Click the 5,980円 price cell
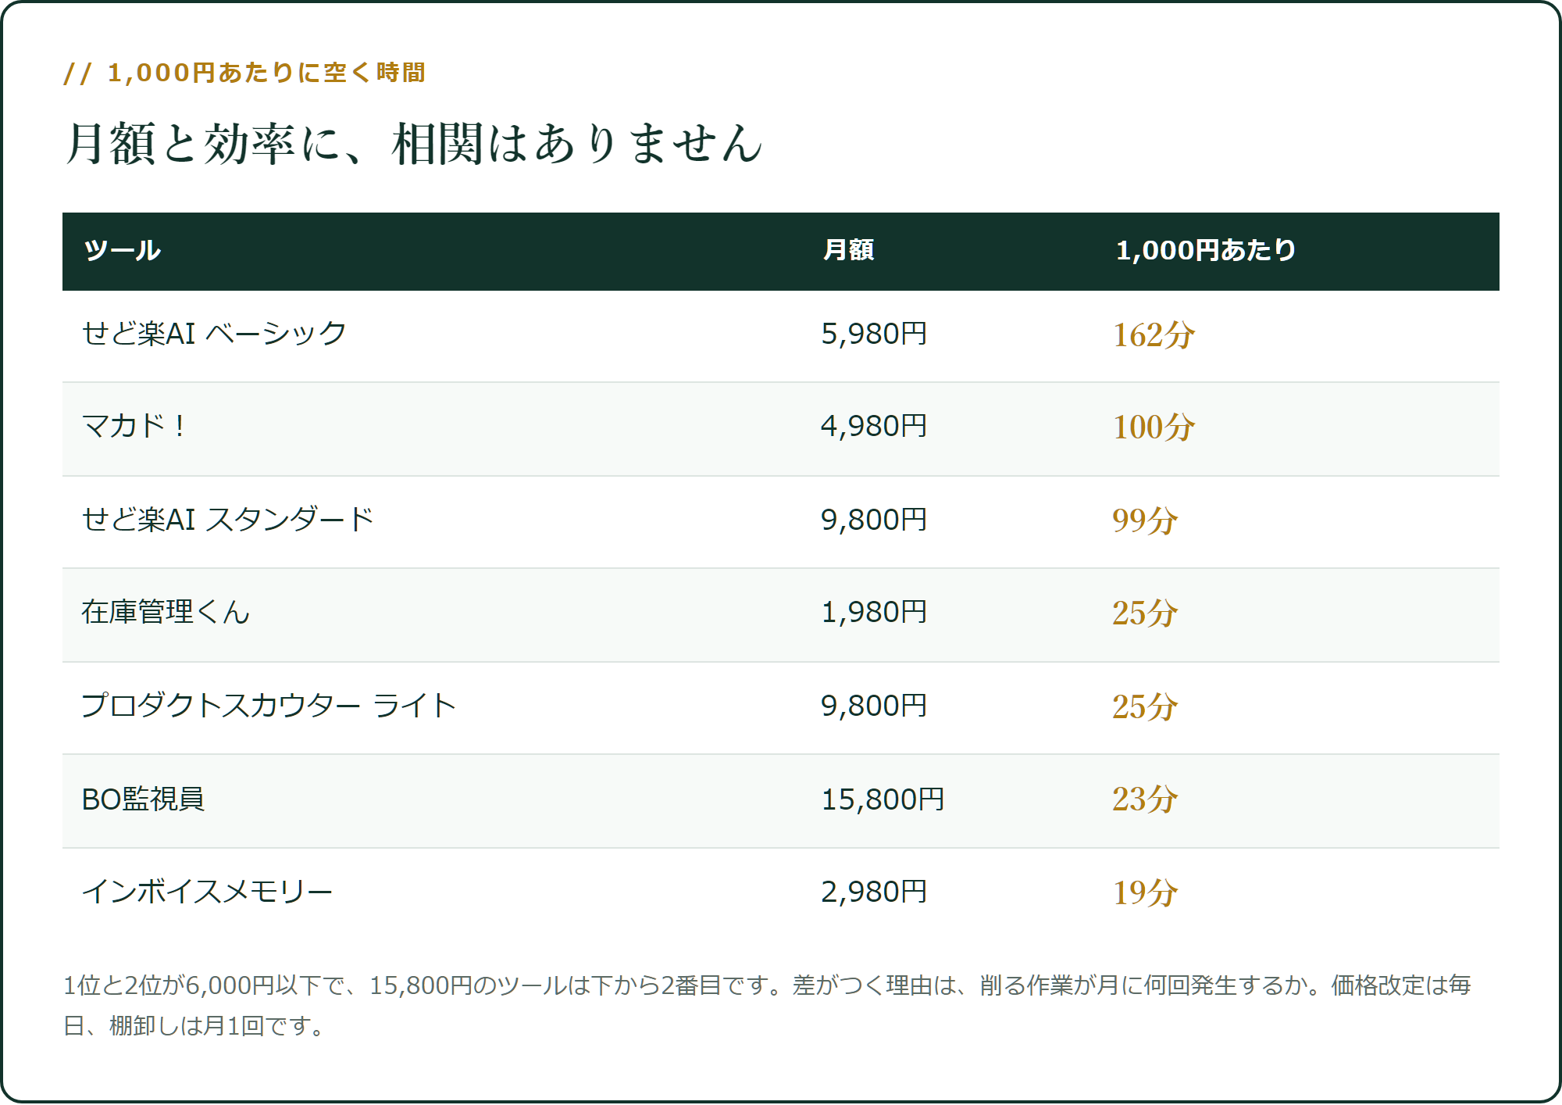The width and height of the screenshot is (1562, 1105). (x=873, y=334)
